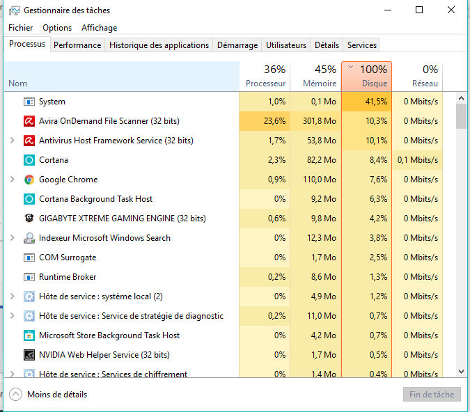Click the vertical scrollbar thumb

[x=462, y=116]
